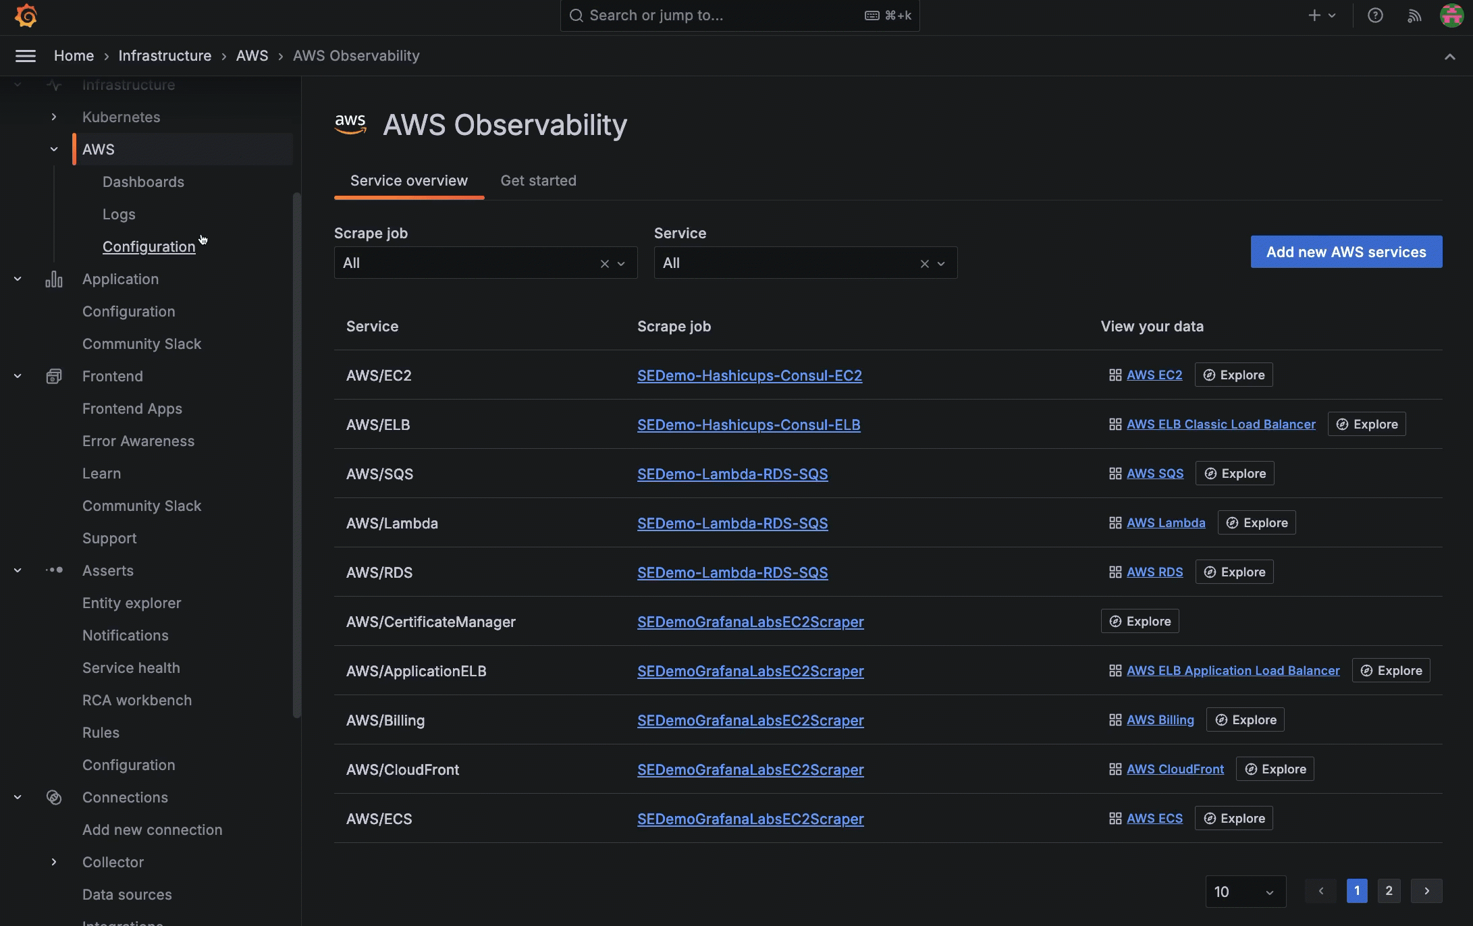
Task: Select the Application bar-chart icon in the sidebar
Action: tap(54, 279)
